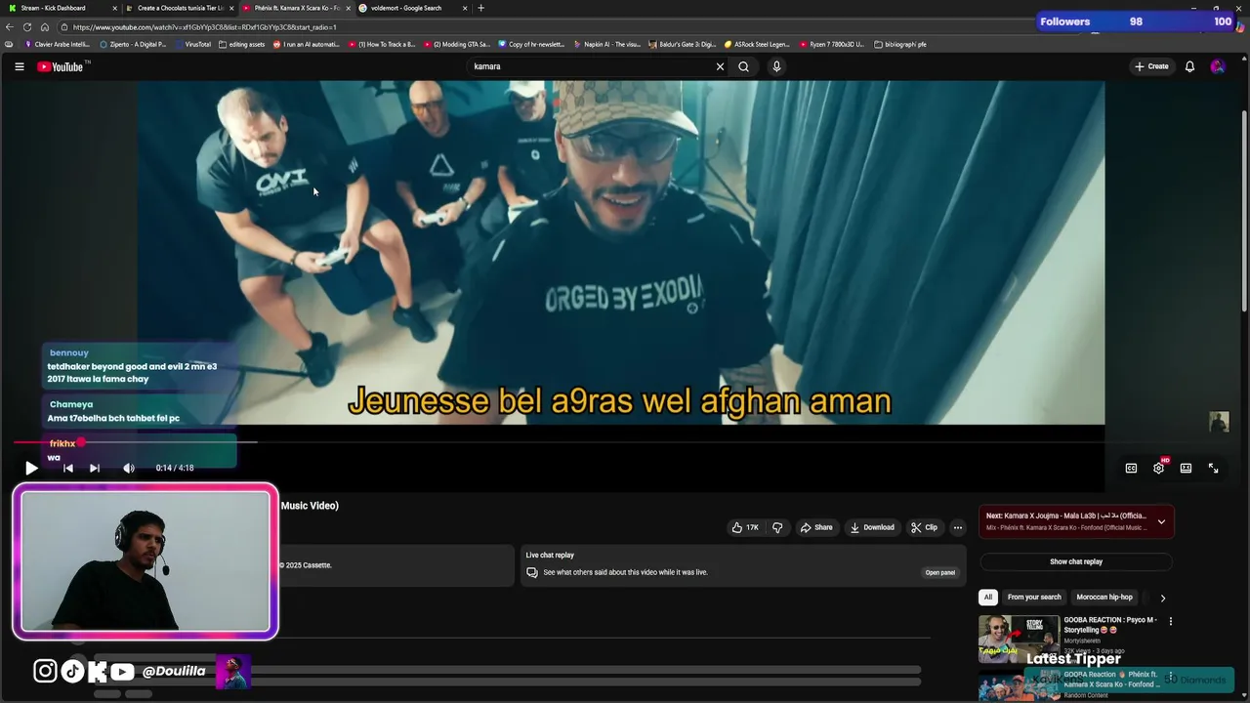Download this video

872,527
